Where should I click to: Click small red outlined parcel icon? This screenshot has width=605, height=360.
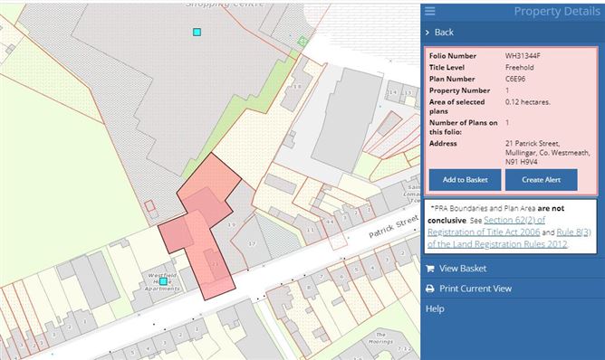pyautogui.click(x=149, y=206)
